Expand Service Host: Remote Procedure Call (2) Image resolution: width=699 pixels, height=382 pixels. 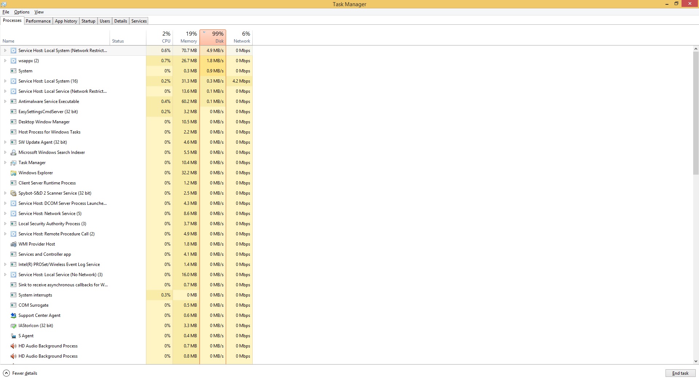[x=5, y=234]
